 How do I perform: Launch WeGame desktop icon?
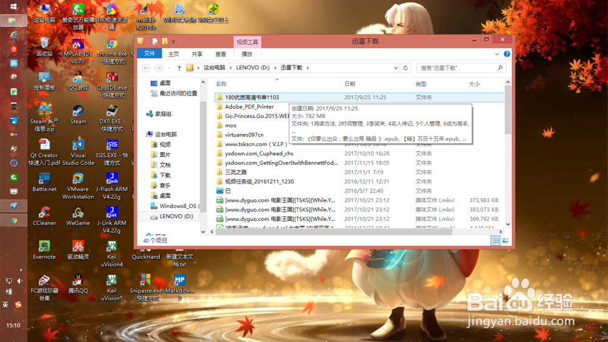pyautogui.click(x=78, y=216)
